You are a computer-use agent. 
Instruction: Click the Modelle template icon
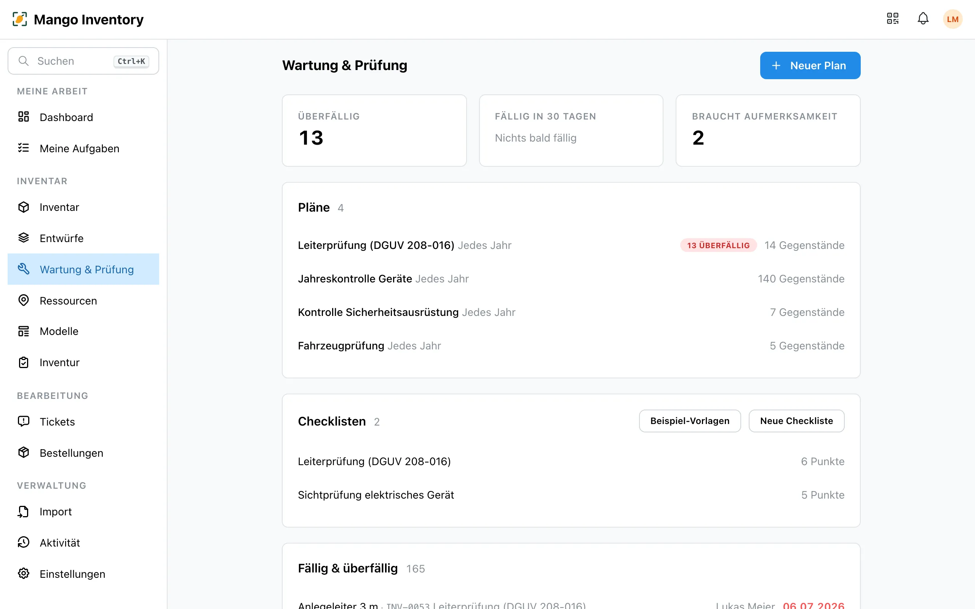(x=24, y=331)
